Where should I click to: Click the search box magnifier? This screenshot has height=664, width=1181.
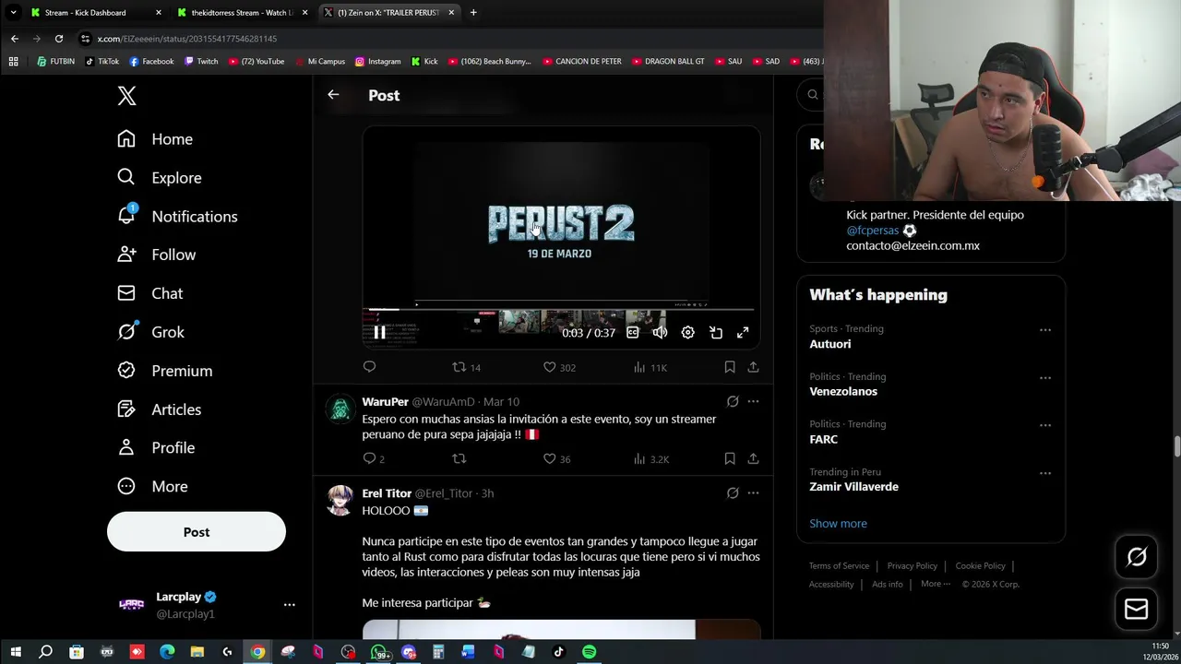point(813,95)
